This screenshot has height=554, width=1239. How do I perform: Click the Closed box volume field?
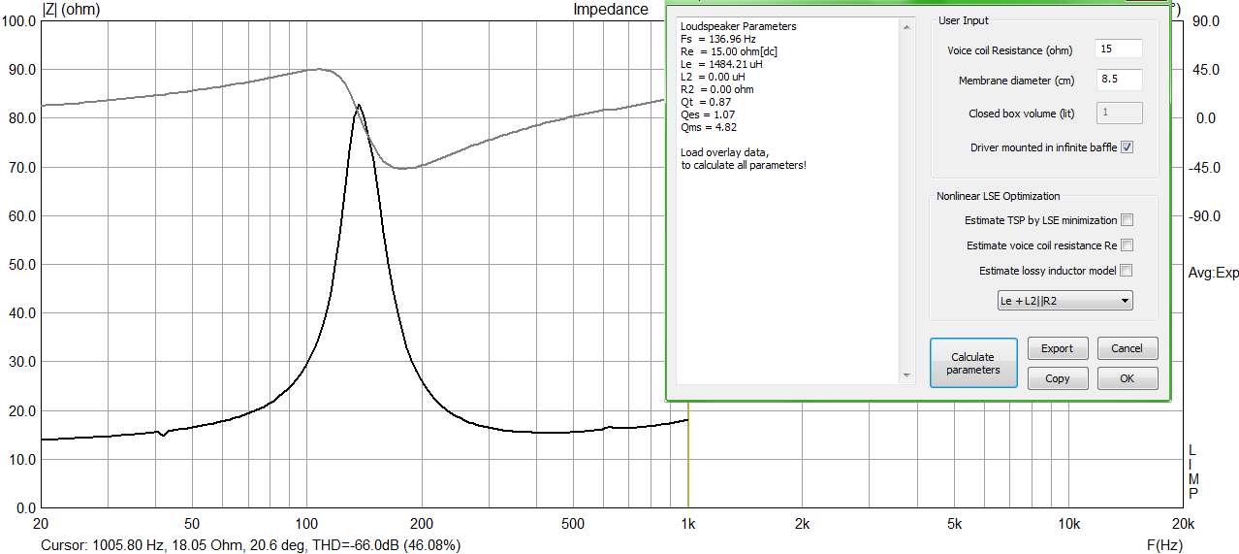click(1119, 113)
